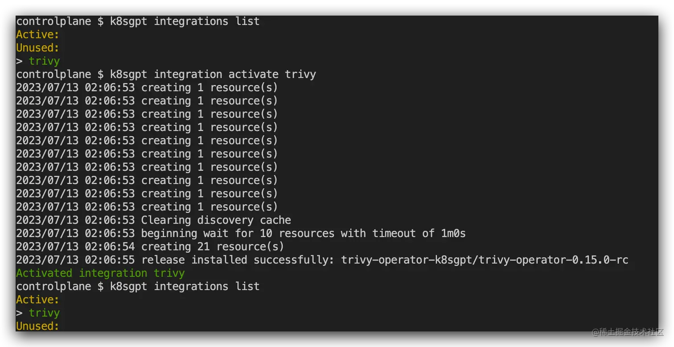
Task: Select the 'Clearing discovery cache' log message
Action: (216, 220)
